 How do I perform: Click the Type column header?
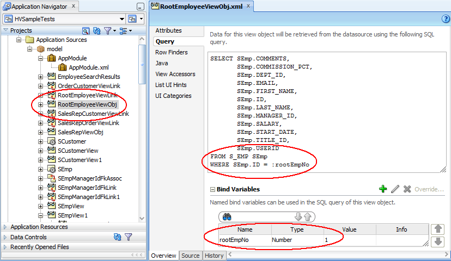pos(297,229)
